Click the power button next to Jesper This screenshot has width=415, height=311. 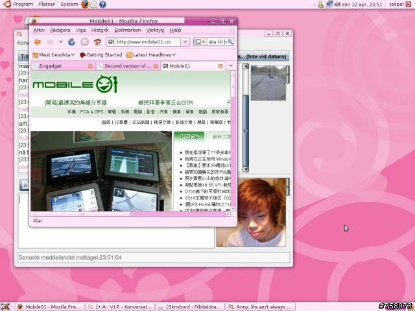pyautogui.click(x=409, y=5)
